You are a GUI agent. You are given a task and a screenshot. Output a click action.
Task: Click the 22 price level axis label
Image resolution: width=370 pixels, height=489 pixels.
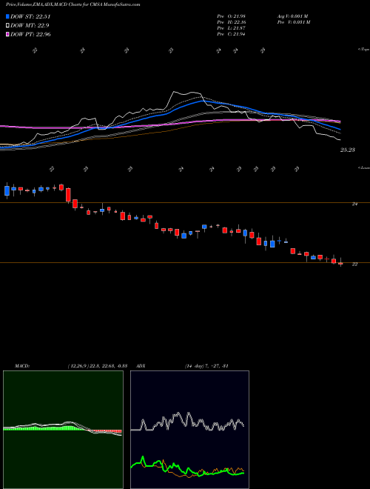coord(354,265)
